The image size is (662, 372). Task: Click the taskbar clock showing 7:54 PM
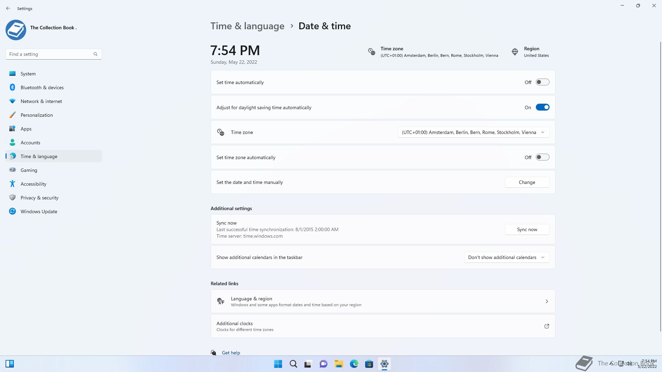coord(647,364)
